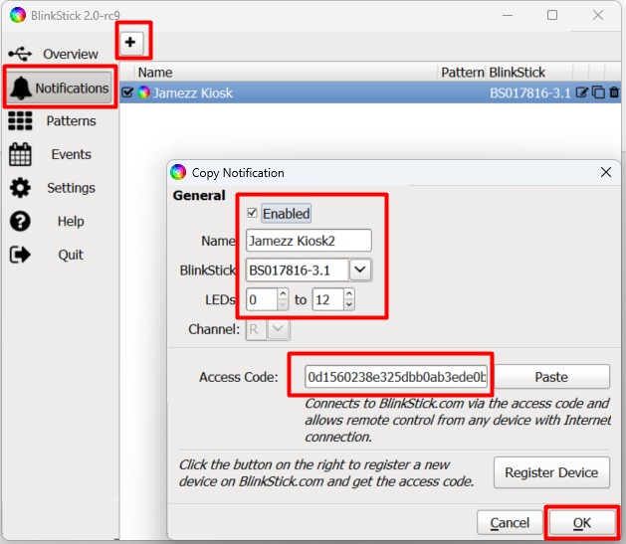
Task: Click the Name field with Jamezz Kiosk2
Action: click(309, 241)
